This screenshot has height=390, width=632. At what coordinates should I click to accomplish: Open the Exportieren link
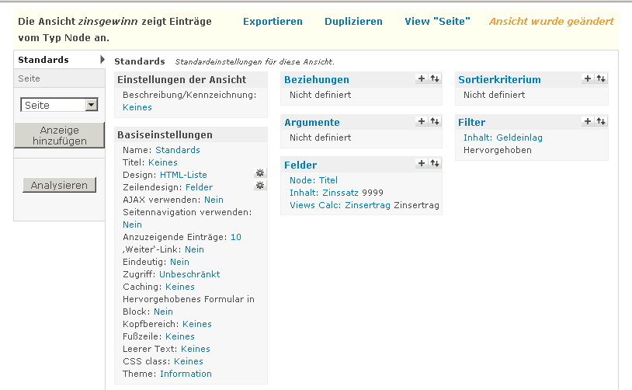coord(273,22)
